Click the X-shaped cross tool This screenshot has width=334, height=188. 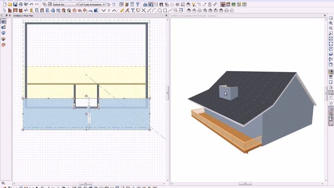pyautogui.click(x=144, y=10)
